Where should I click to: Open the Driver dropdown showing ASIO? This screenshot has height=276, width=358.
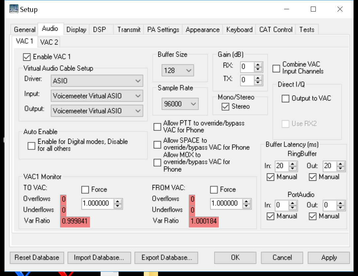pos(97,81)
